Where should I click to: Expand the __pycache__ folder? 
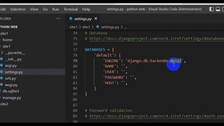(x=15, y=53)
